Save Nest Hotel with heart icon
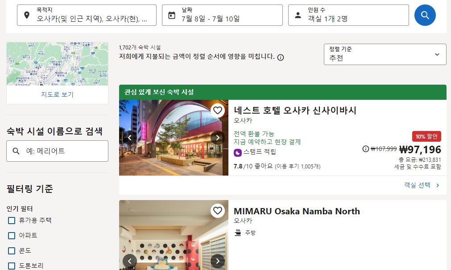The height and width of the screenshot is (270, 451). click(218, 110)
